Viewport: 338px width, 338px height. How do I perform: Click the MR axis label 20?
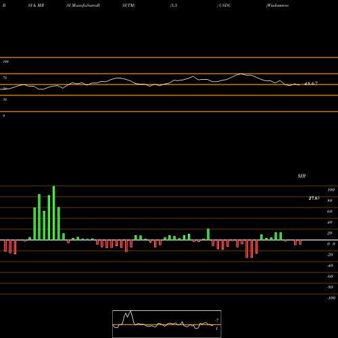pyautogui.click(x=329, y=233)
